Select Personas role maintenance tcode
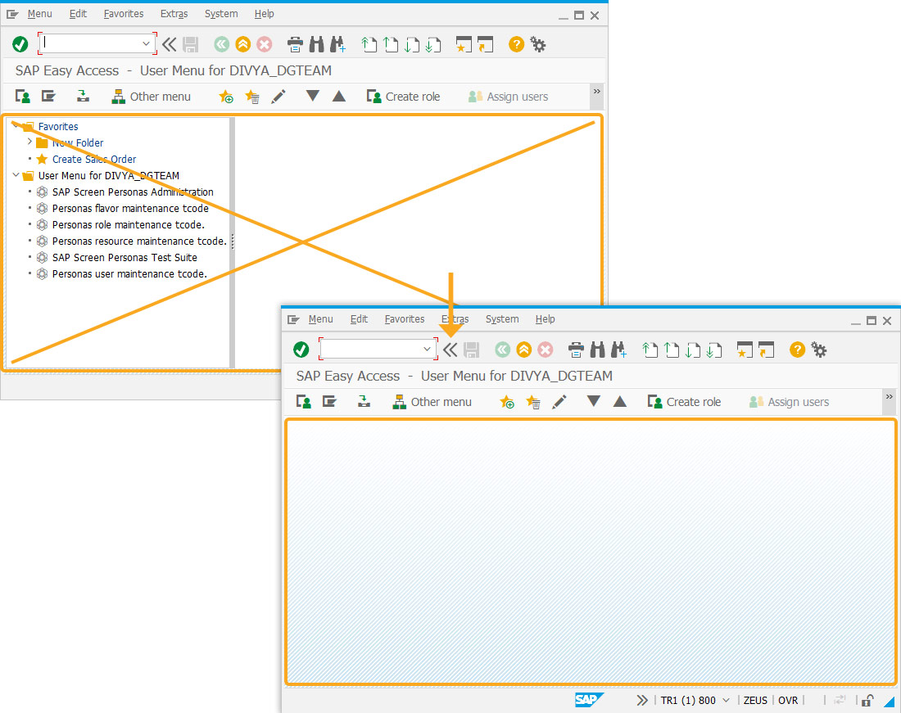Screen dimensions: 901x713 128,224
